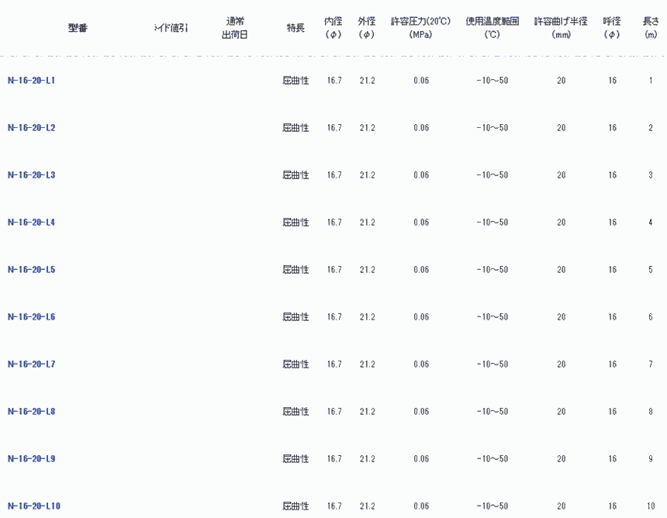Select the 呼径 (φ) column header
The height and width of the screenshot is (518, 667).
point(612,28)
